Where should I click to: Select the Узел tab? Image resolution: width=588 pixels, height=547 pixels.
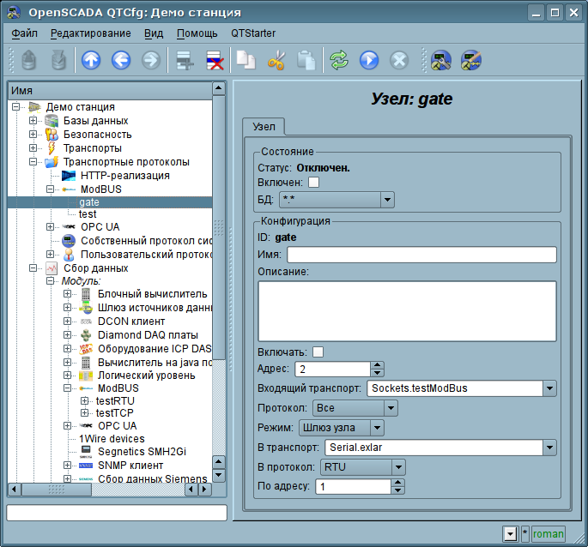pos(264,127)
